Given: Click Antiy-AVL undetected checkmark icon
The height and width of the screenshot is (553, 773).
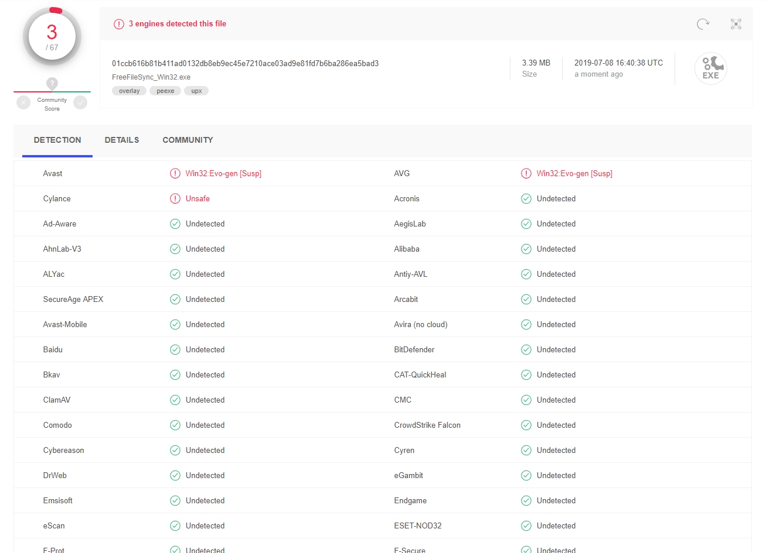Looking at the screenshot, I should pos(526,274).
